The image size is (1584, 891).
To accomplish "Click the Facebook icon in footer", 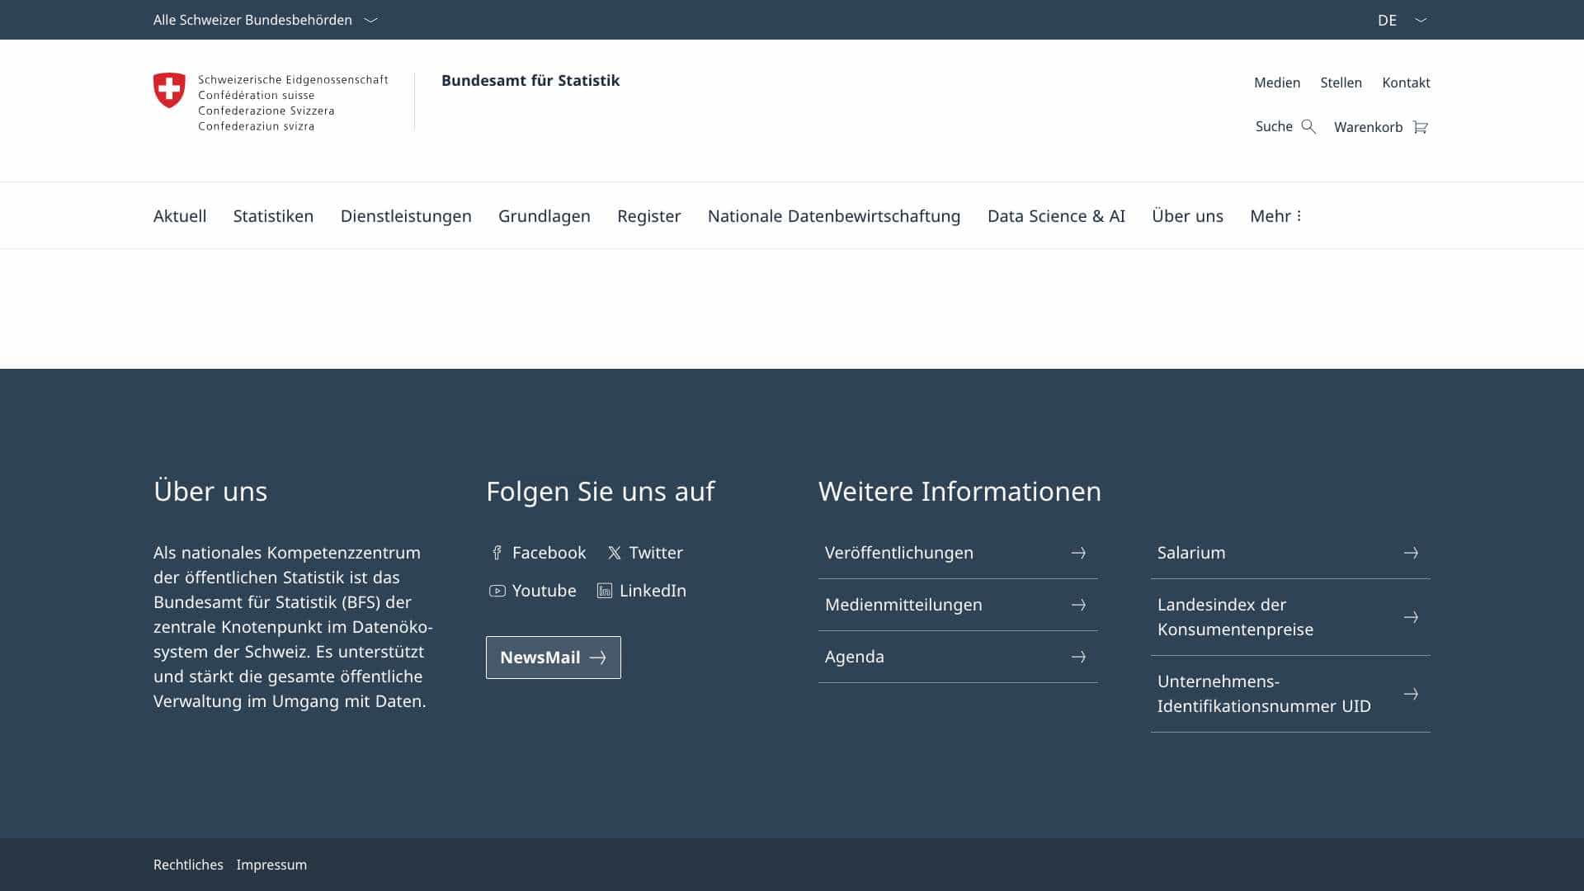I will point(497,553).
